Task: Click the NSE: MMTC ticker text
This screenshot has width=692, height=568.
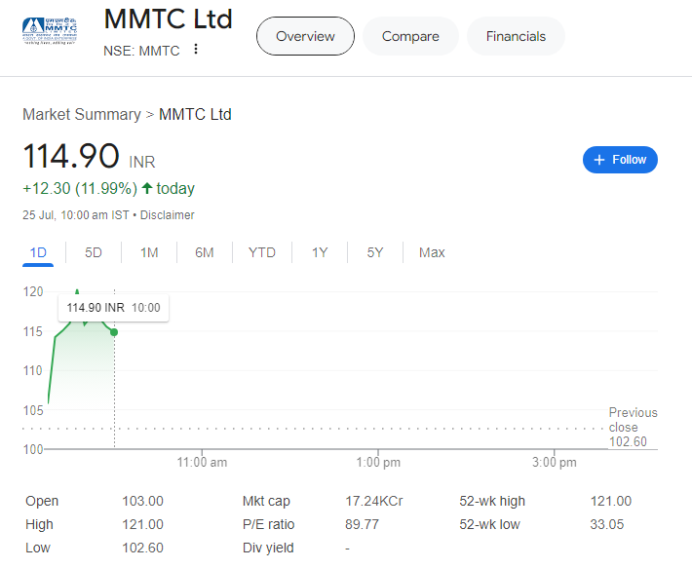Action: (x=141, y=52)
